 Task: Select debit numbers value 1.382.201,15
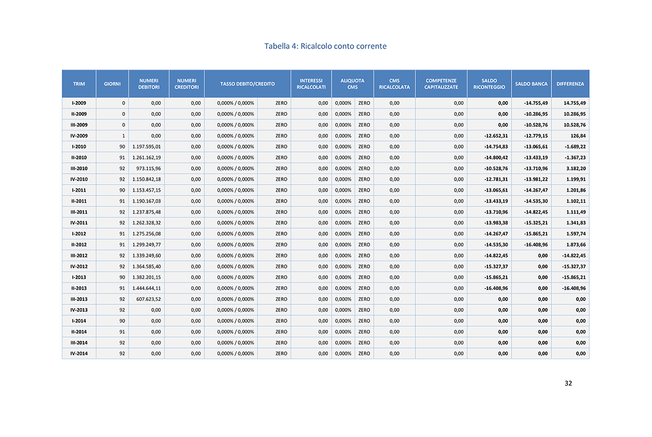(x=147, y=277)
